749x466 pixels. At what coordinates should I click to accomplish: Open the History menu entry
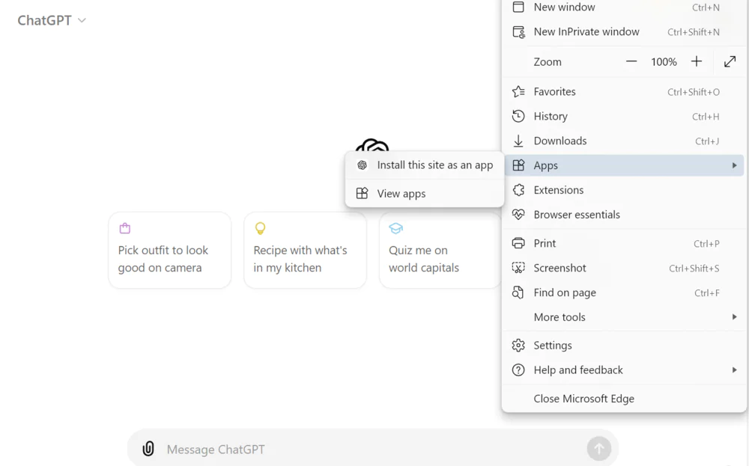(x=625, y=116)
